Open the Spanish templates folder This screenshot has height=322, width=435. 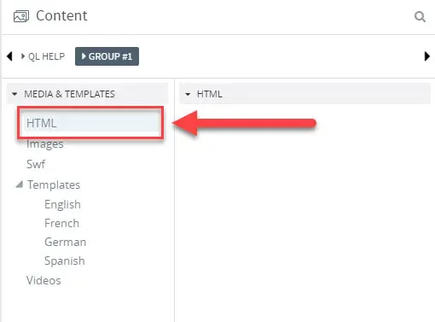point(65,261)
